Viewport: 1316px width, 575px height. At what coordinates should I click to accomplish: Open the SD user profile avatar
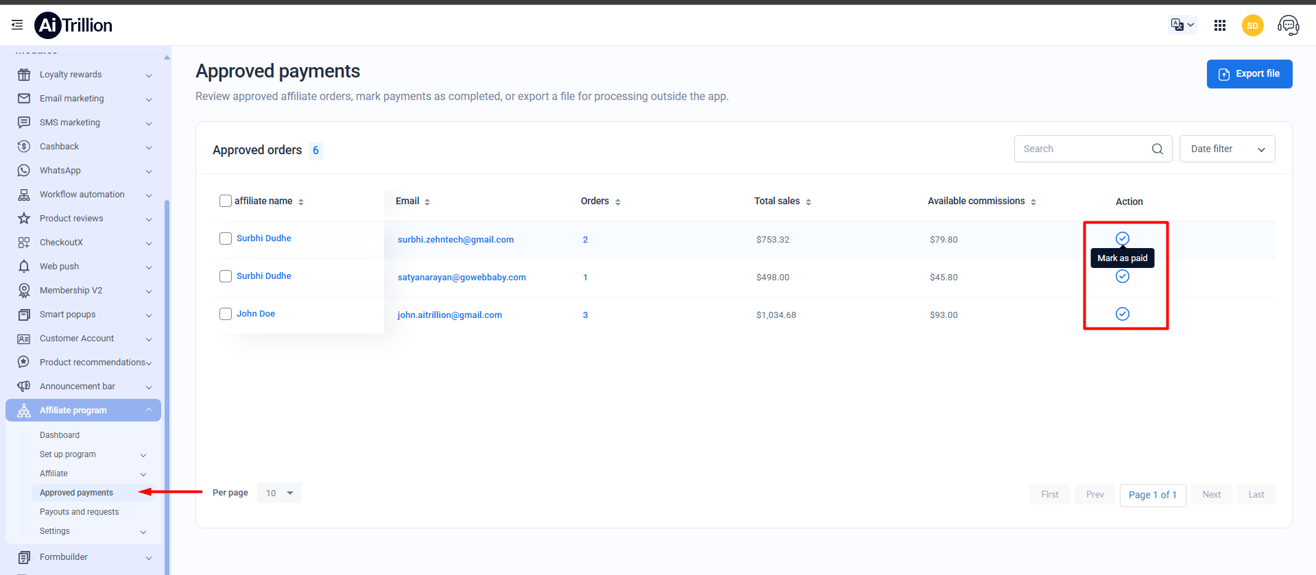pyautogui.click(x=1252, y=25)
